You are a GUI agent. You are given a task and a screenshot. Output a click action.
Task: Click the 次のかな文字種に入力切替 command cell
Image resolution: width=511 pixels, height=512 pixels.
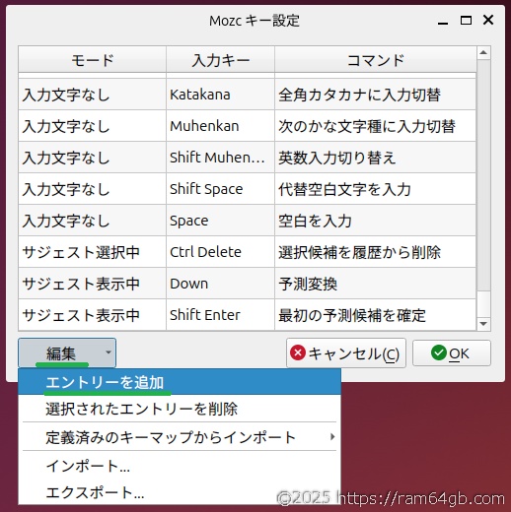point(375,126)
